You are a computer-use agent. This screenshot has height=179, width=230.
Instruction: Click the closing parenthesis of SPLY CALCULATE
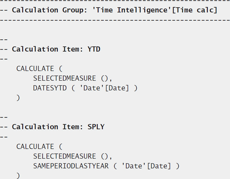(x=18, y=176)
